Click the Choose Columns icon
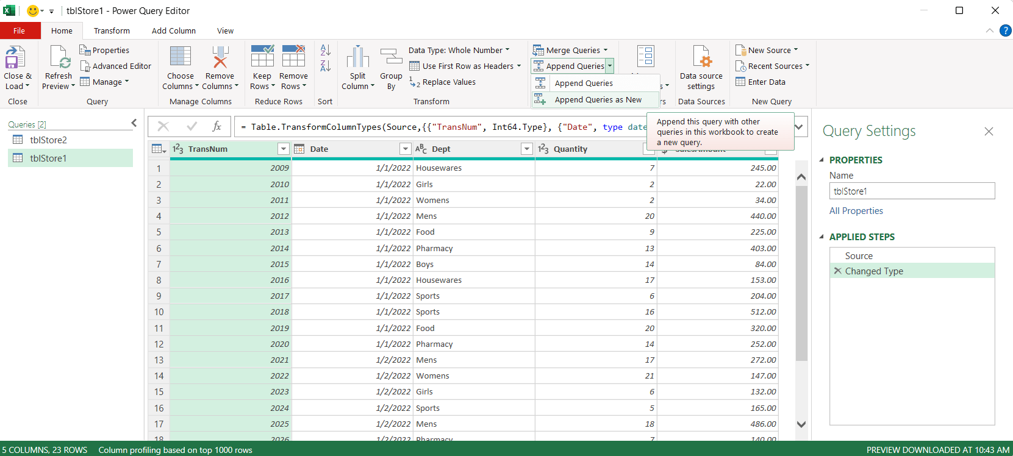Viewport: 1013px width, 456px height. [x=181, y=56]
